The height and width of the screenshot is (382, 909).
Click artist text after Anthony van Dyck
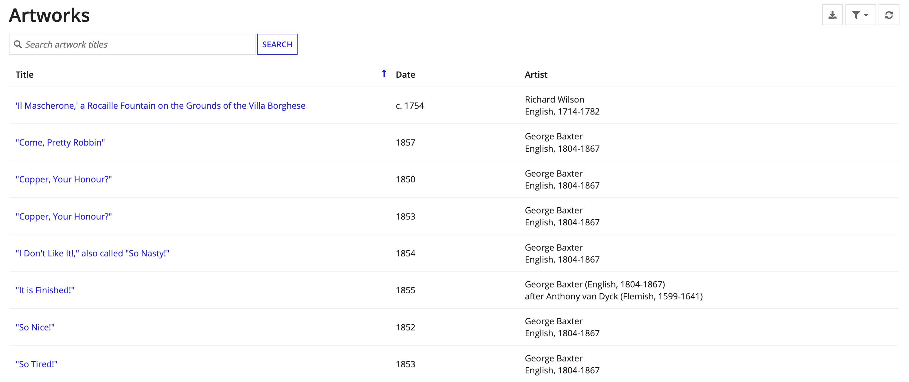(x=614, y=296)
